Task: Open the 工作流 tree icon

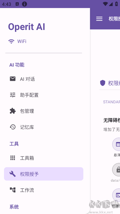Action: point(13,190)
